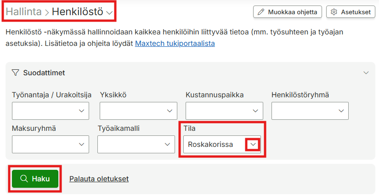Click the Muokkaa ohjetta button
This screenshot has width=379, height=196.
point(288,12)
